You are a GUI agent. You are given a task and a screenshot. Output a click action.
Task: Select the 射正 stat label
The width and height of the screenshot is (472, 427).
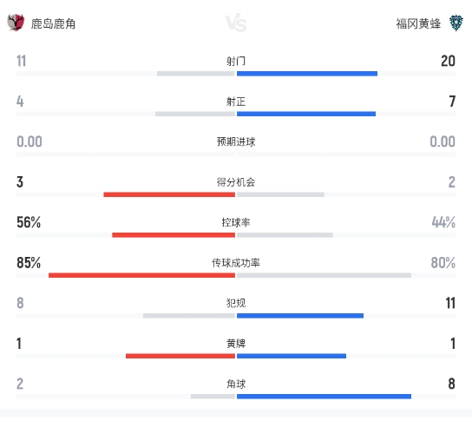[236, 102]
